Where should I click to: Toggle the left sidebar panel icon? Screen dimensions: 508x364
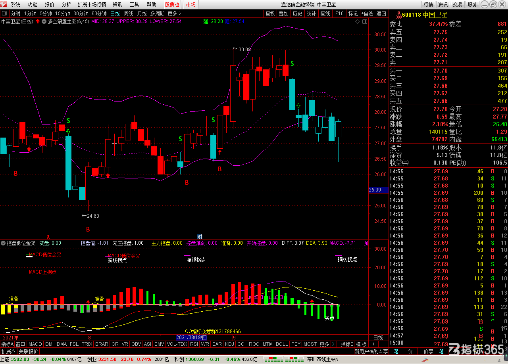4,13
